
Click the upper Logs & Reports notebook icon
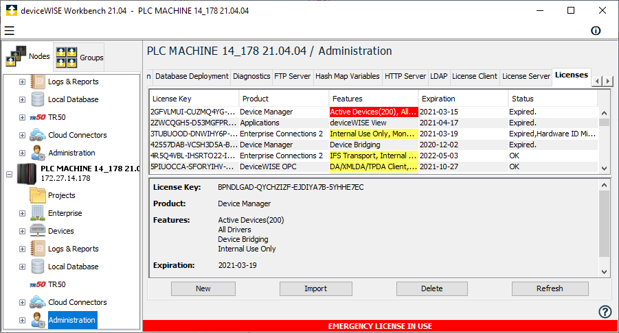pos(38,82)
